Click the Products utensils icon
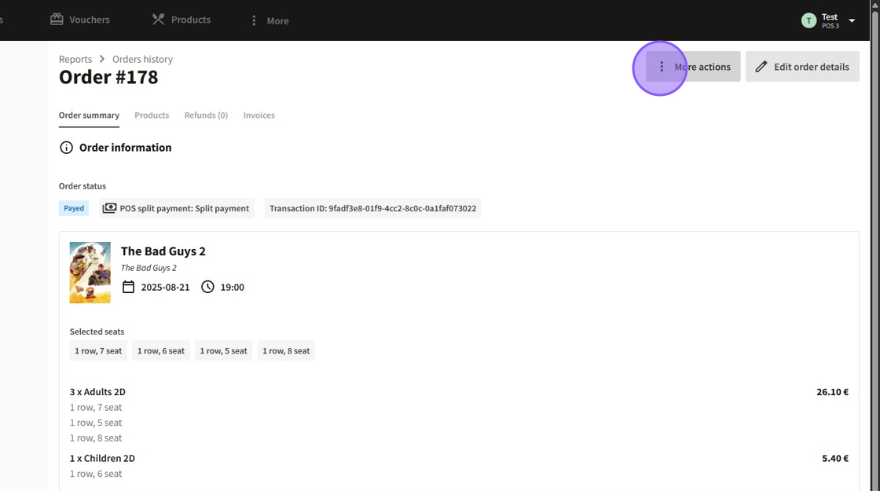Image resolution: width=880 pixels, height=491 pixels. click(159, 20)
